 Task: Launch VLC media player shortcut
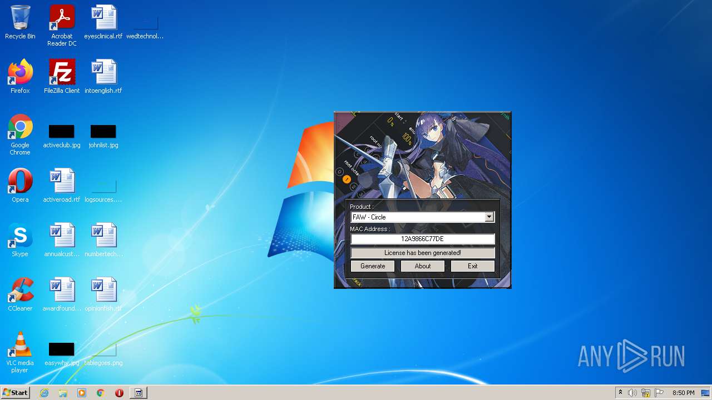(x=20, y=352)
